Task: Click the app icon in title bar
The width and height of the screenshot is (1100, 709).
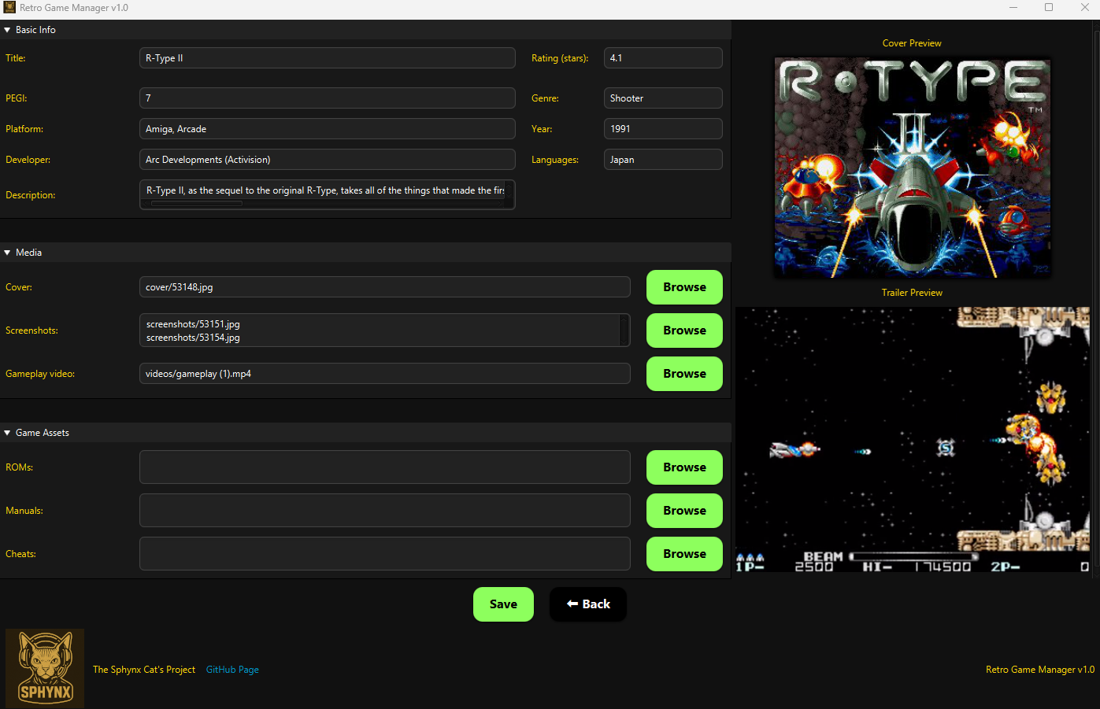Action: click(x=9, y=7)
